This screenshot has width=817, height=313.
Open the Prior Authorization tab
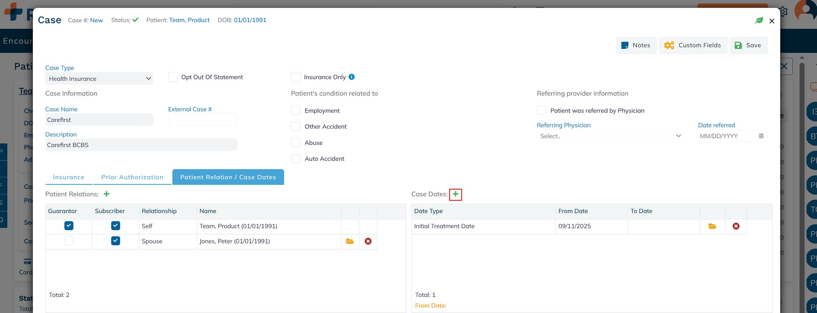(132, 177)
